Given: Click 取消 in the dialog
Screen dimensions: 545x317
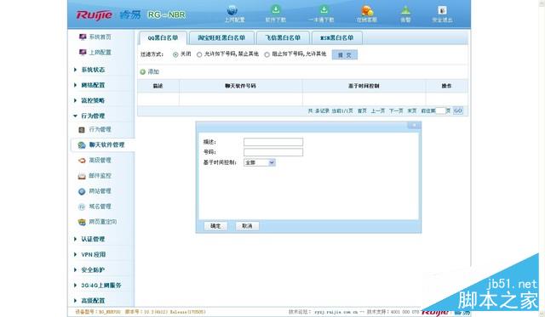Looking at the screenshot, I should pyautogui.click(x=247, y=226).
